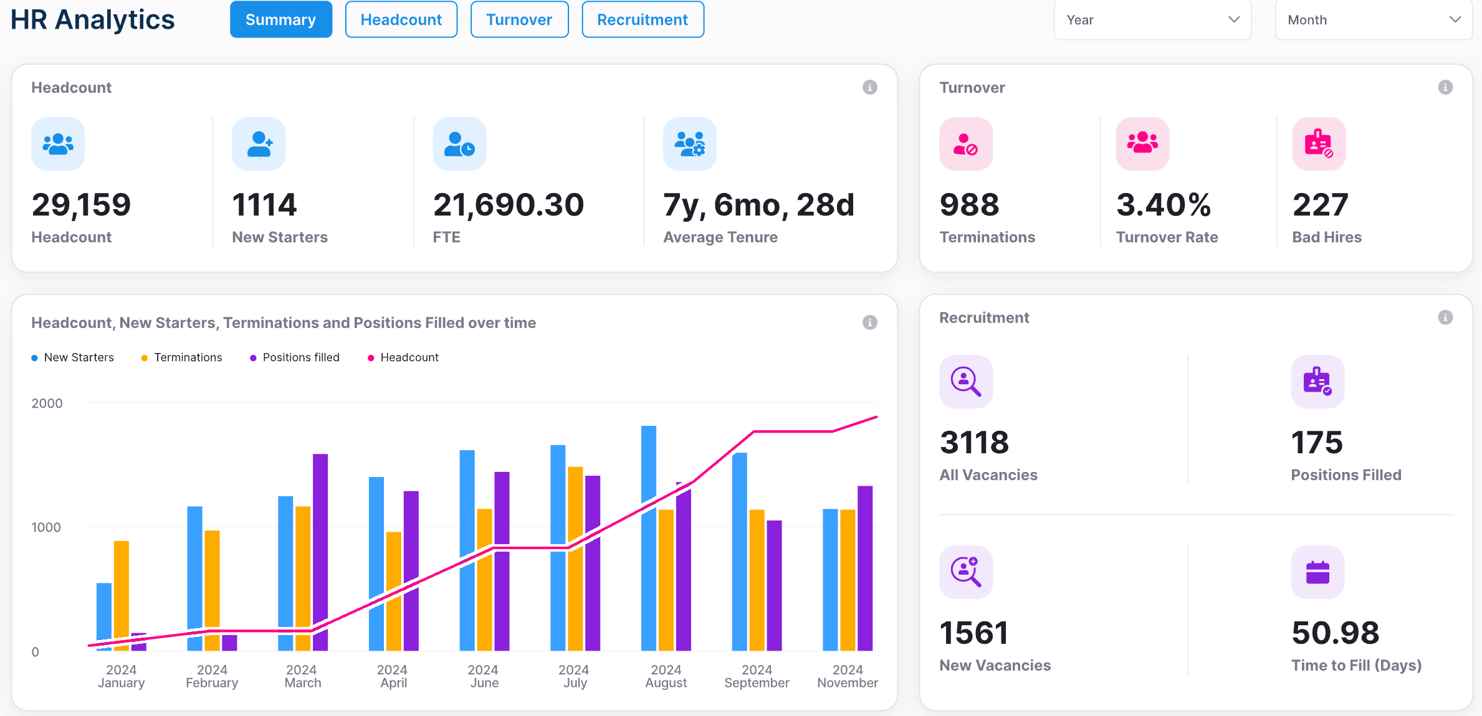Toggle Terminations series in chart legend
The width and height of the screenshot is (1482, 716).
point(181,357)
